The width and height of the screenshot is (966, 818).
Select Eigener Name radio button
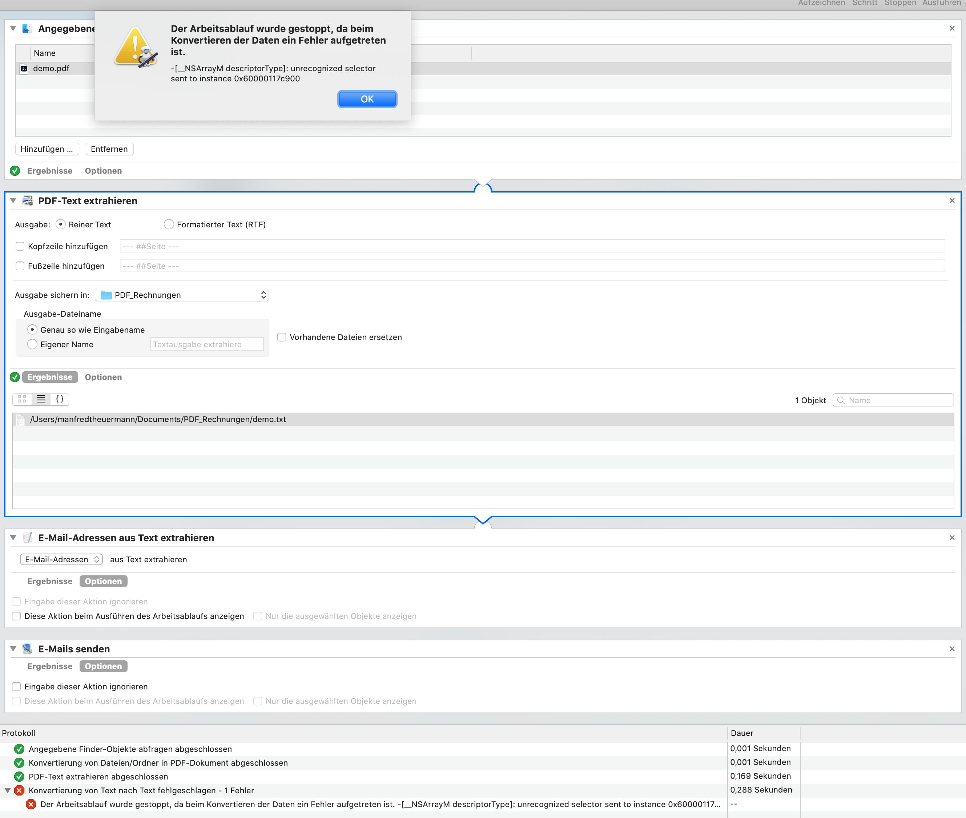coord(32,344)
